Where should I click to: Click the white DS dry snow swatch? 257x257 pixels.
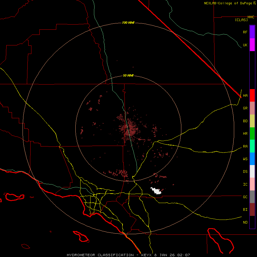pyautogui.click(x=252, y=171)
